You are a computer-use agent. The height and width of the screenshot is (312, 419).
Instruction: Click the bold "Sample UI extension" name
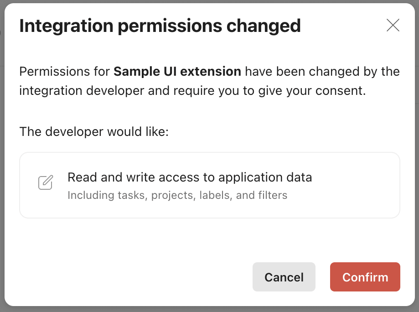coord(177,72)
